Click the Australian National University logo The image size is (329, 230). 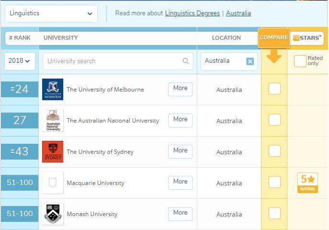coord(53,120)
